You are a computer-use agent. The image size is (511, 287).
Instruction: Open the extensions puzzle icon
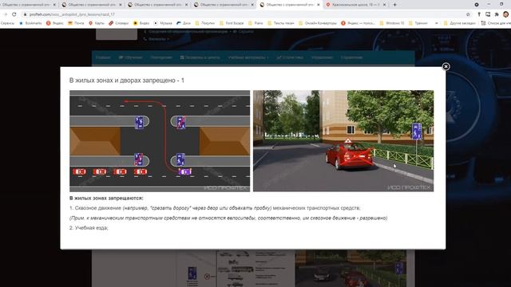coord(497,14)
